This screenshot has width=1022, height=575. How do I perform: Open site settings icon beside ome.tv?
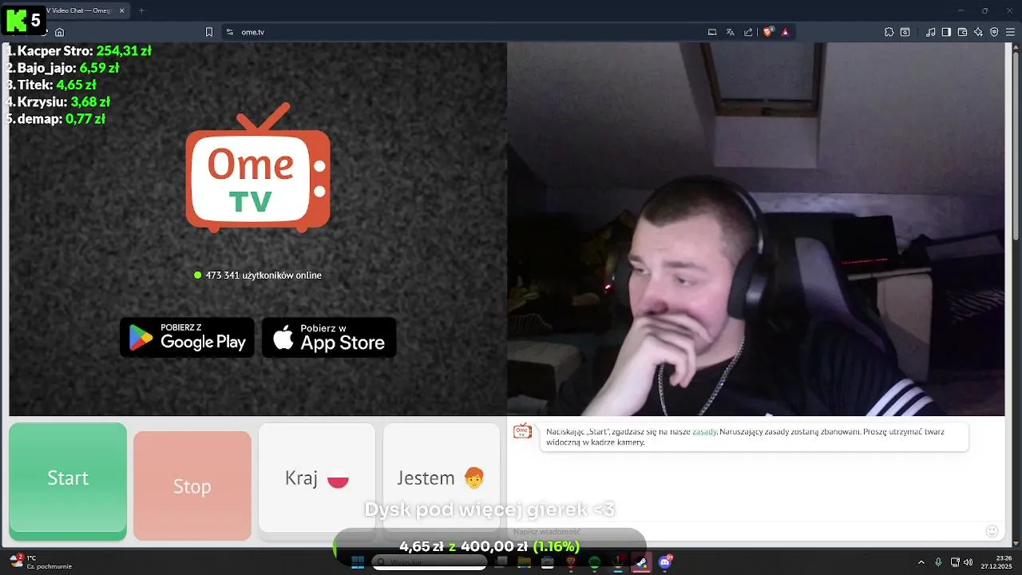coord(230,32)
